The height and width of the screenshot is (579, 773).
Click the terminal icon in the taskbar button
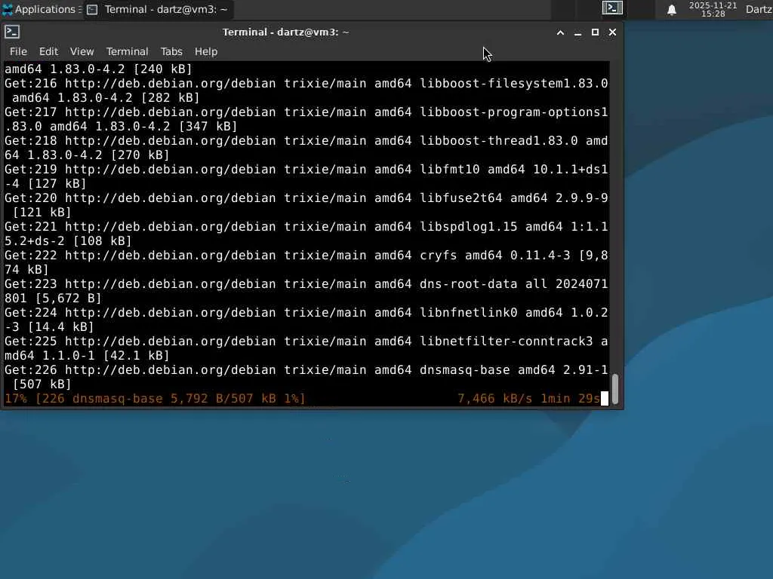pos(92,9)
